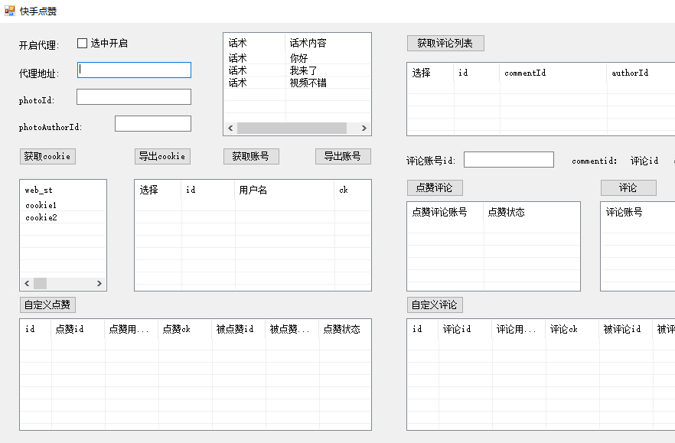This screenshot has width=675, height=443.
Task: Click the 评论 button
Action: click(x=628, y=187)
